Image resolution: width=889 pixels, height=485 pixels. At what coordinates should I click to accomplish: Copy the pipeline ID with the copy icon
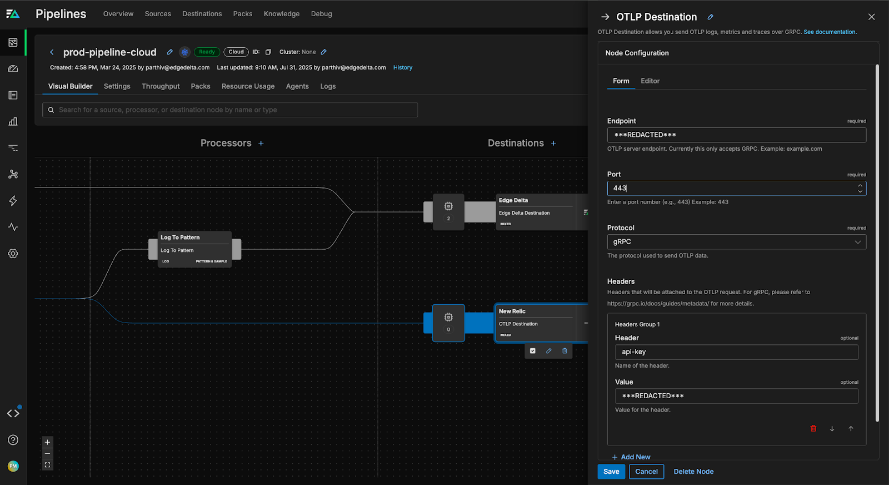(x=268, y=52)
